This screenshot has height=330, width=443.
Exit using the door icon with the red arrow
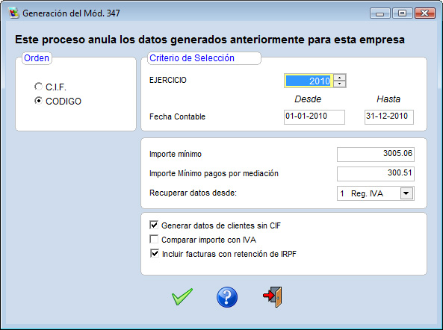[x=273, y=296]
